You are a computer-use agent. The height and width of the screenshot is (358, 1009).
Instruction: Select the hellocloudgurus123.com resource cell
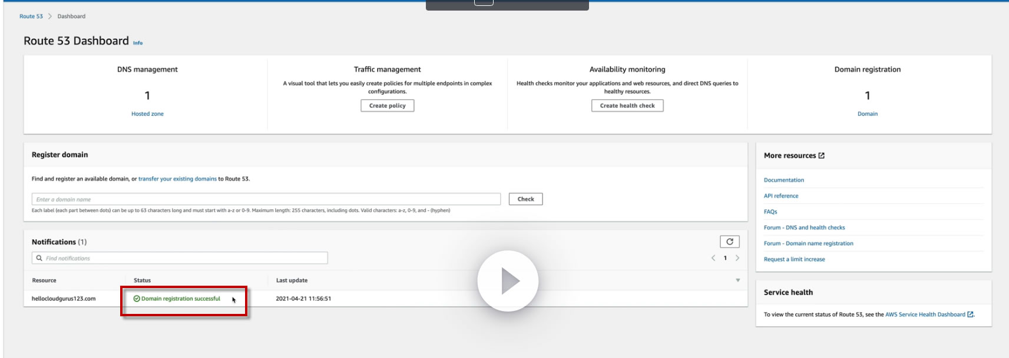pyautogui.click(x=64, y=299)
